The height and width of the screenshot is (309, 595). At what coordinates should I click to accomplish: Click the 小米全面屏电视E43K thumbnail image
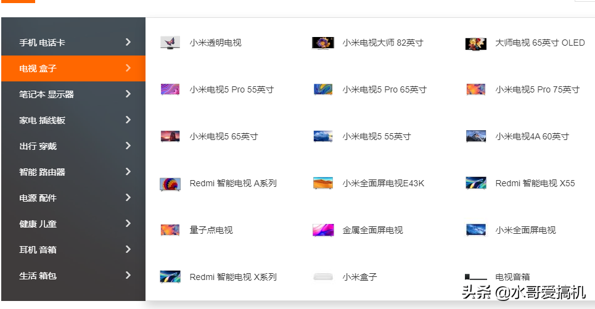point(323,183)
